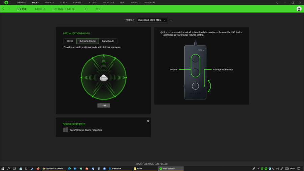Screen dimensions: 304x171
Task: Click the volume up button on controller image
Action: pos(195,59)
